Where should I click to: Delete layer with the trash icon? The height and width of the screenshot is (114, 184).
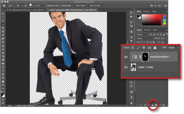(163, 105)
